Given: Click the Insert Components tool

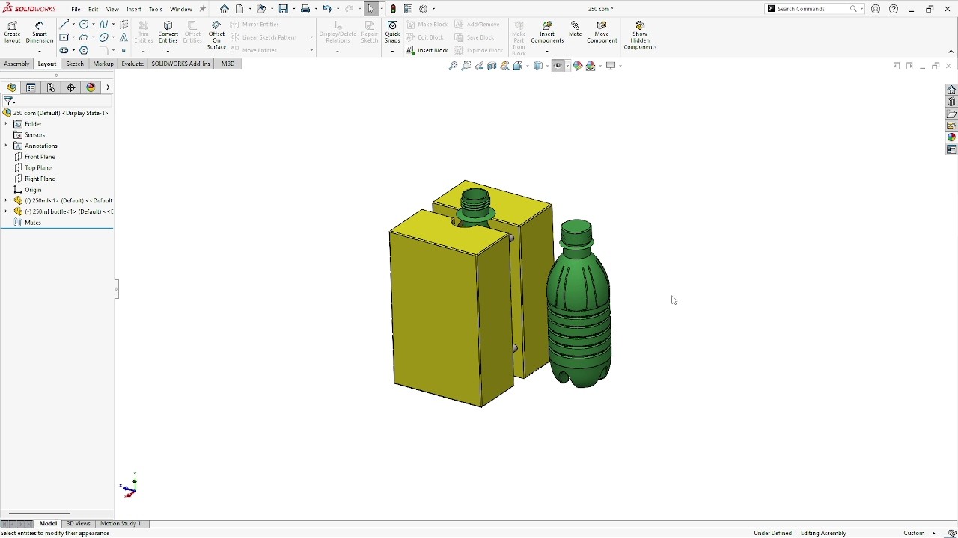Looking at the screenshot, I should [x=547, y=31].
